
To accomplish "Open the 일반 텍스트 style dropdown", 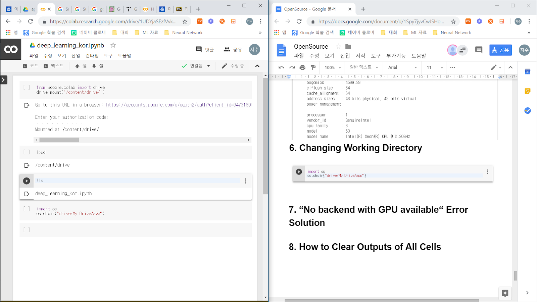I will 364,67.
